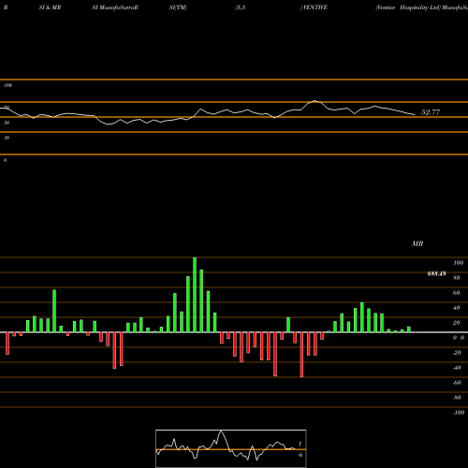Click the 'SI & MR' header text
Screen dimensions: 468x468
(x=50, y=7)
